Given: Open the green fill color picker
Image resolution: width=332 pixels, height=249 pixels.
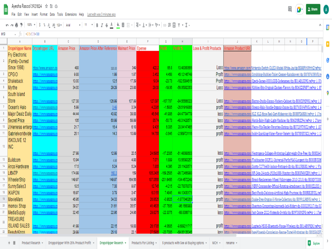Looking at the screenshot, I should tap(118, 25).
